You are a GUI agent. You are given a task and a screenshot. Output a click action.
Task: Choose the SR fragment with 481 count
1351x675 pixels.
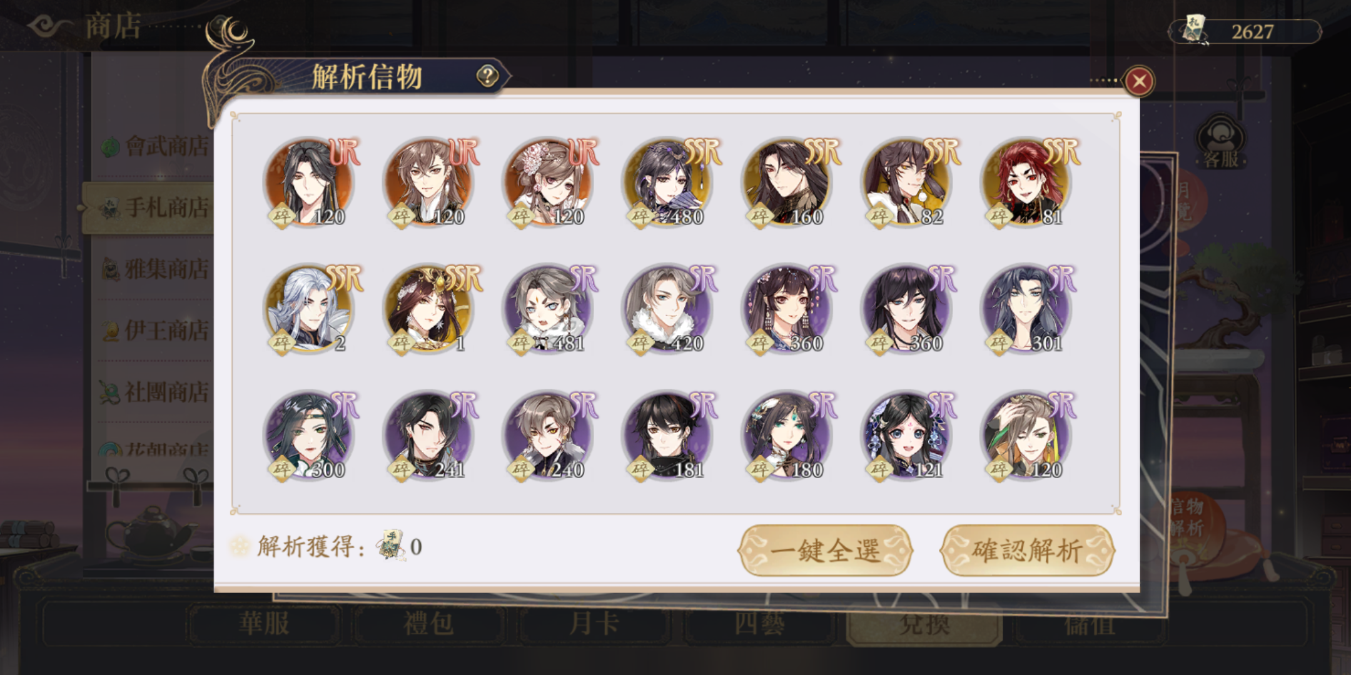tap(549, 309)
